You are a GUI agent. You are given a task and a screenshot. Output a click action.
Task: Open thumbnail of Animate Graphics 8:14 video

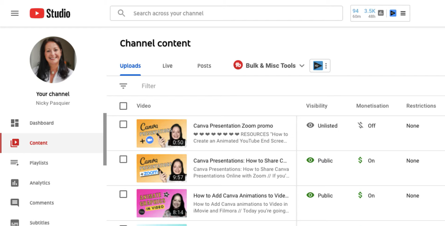tap(161, 203)
